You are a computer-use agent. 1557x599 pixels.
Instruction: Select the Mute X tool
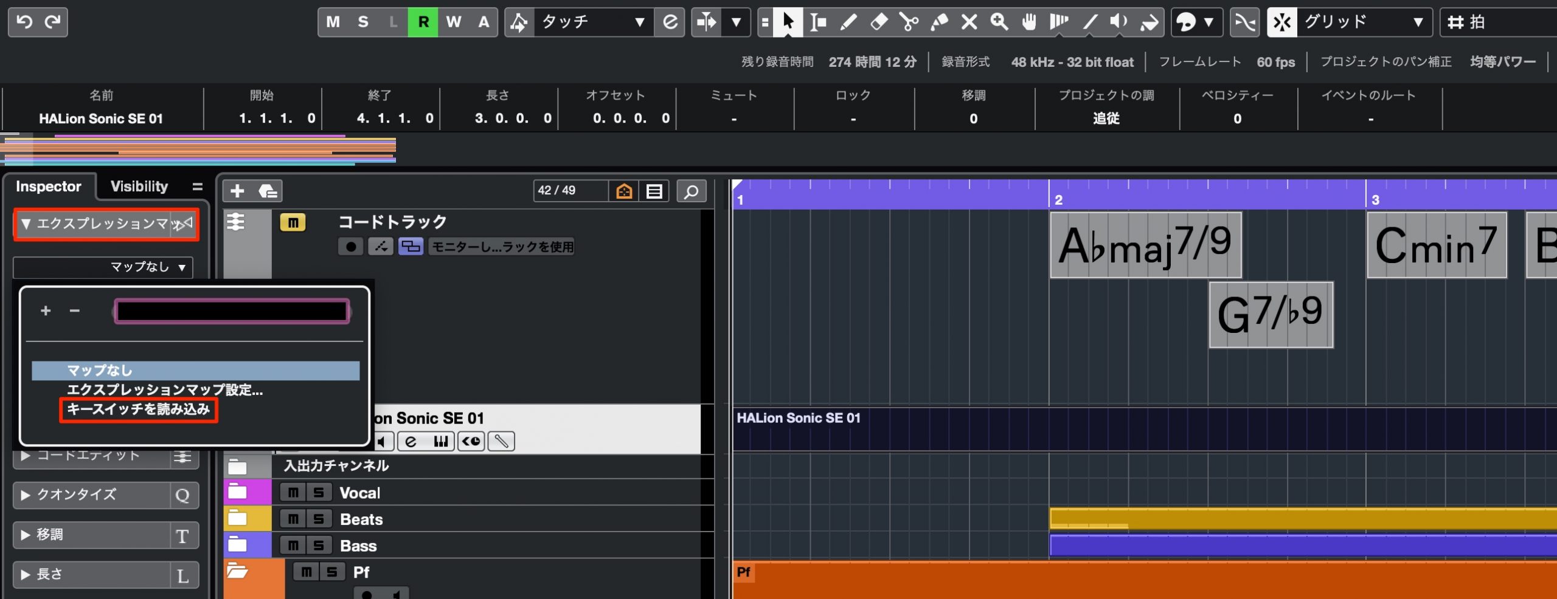969,22
